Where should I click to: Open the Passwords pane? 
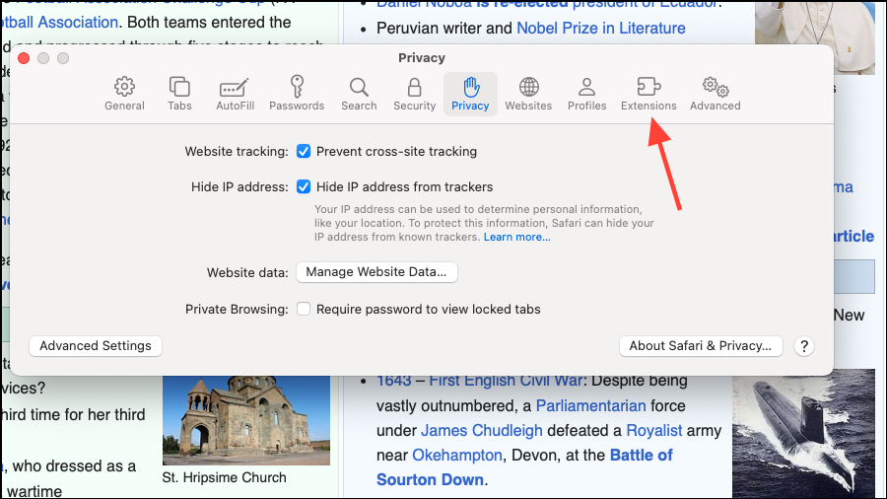pyautogui.click(x=297, y=94)
